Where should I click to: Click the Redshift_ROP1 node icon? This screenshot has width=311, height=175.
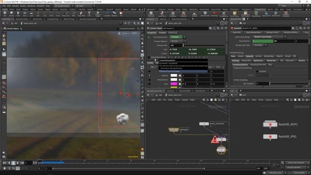pos(270,124)
